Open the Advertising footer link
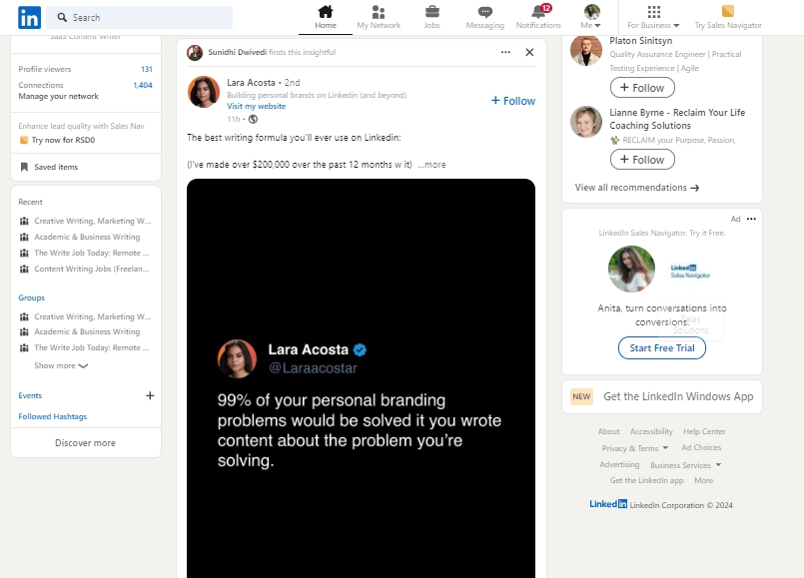The width and height of the screenshot is (804, 578). point(619,464)
